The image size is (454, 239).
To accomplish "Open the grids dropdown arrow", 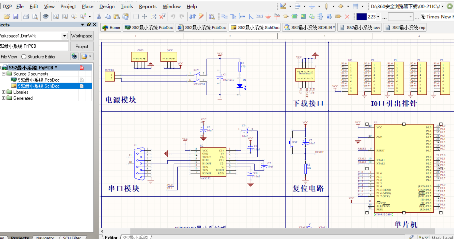I will (363, 6).
